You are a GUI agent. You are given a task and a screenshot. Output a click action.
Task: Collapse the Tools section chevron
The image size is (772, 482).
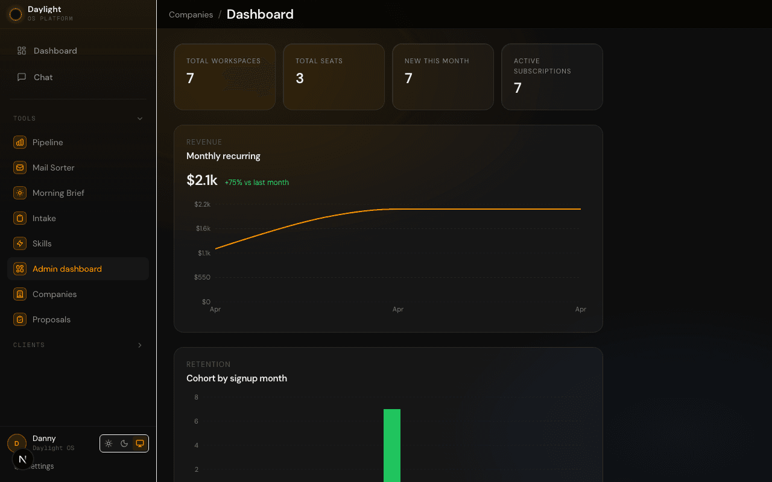(140, 119)
